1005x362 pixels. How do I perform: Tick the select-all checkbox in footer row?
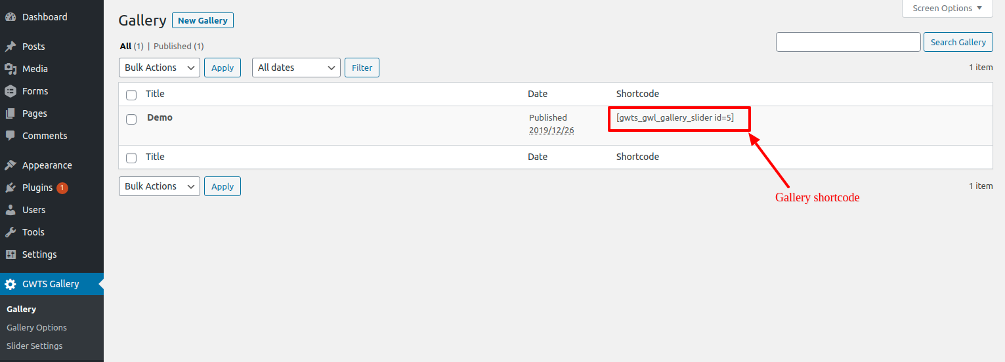131,157
